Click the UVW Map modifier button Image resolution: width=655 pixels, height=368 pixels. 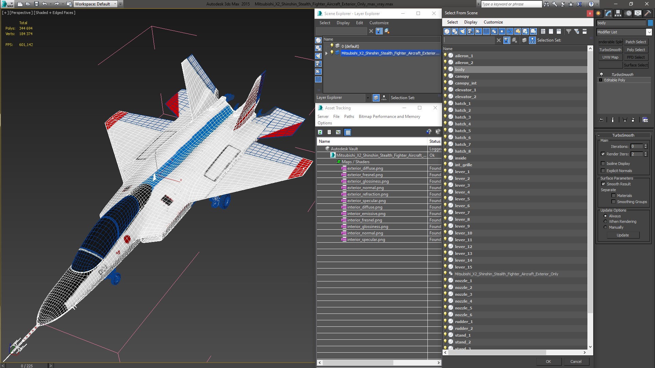tap(610, 57)
